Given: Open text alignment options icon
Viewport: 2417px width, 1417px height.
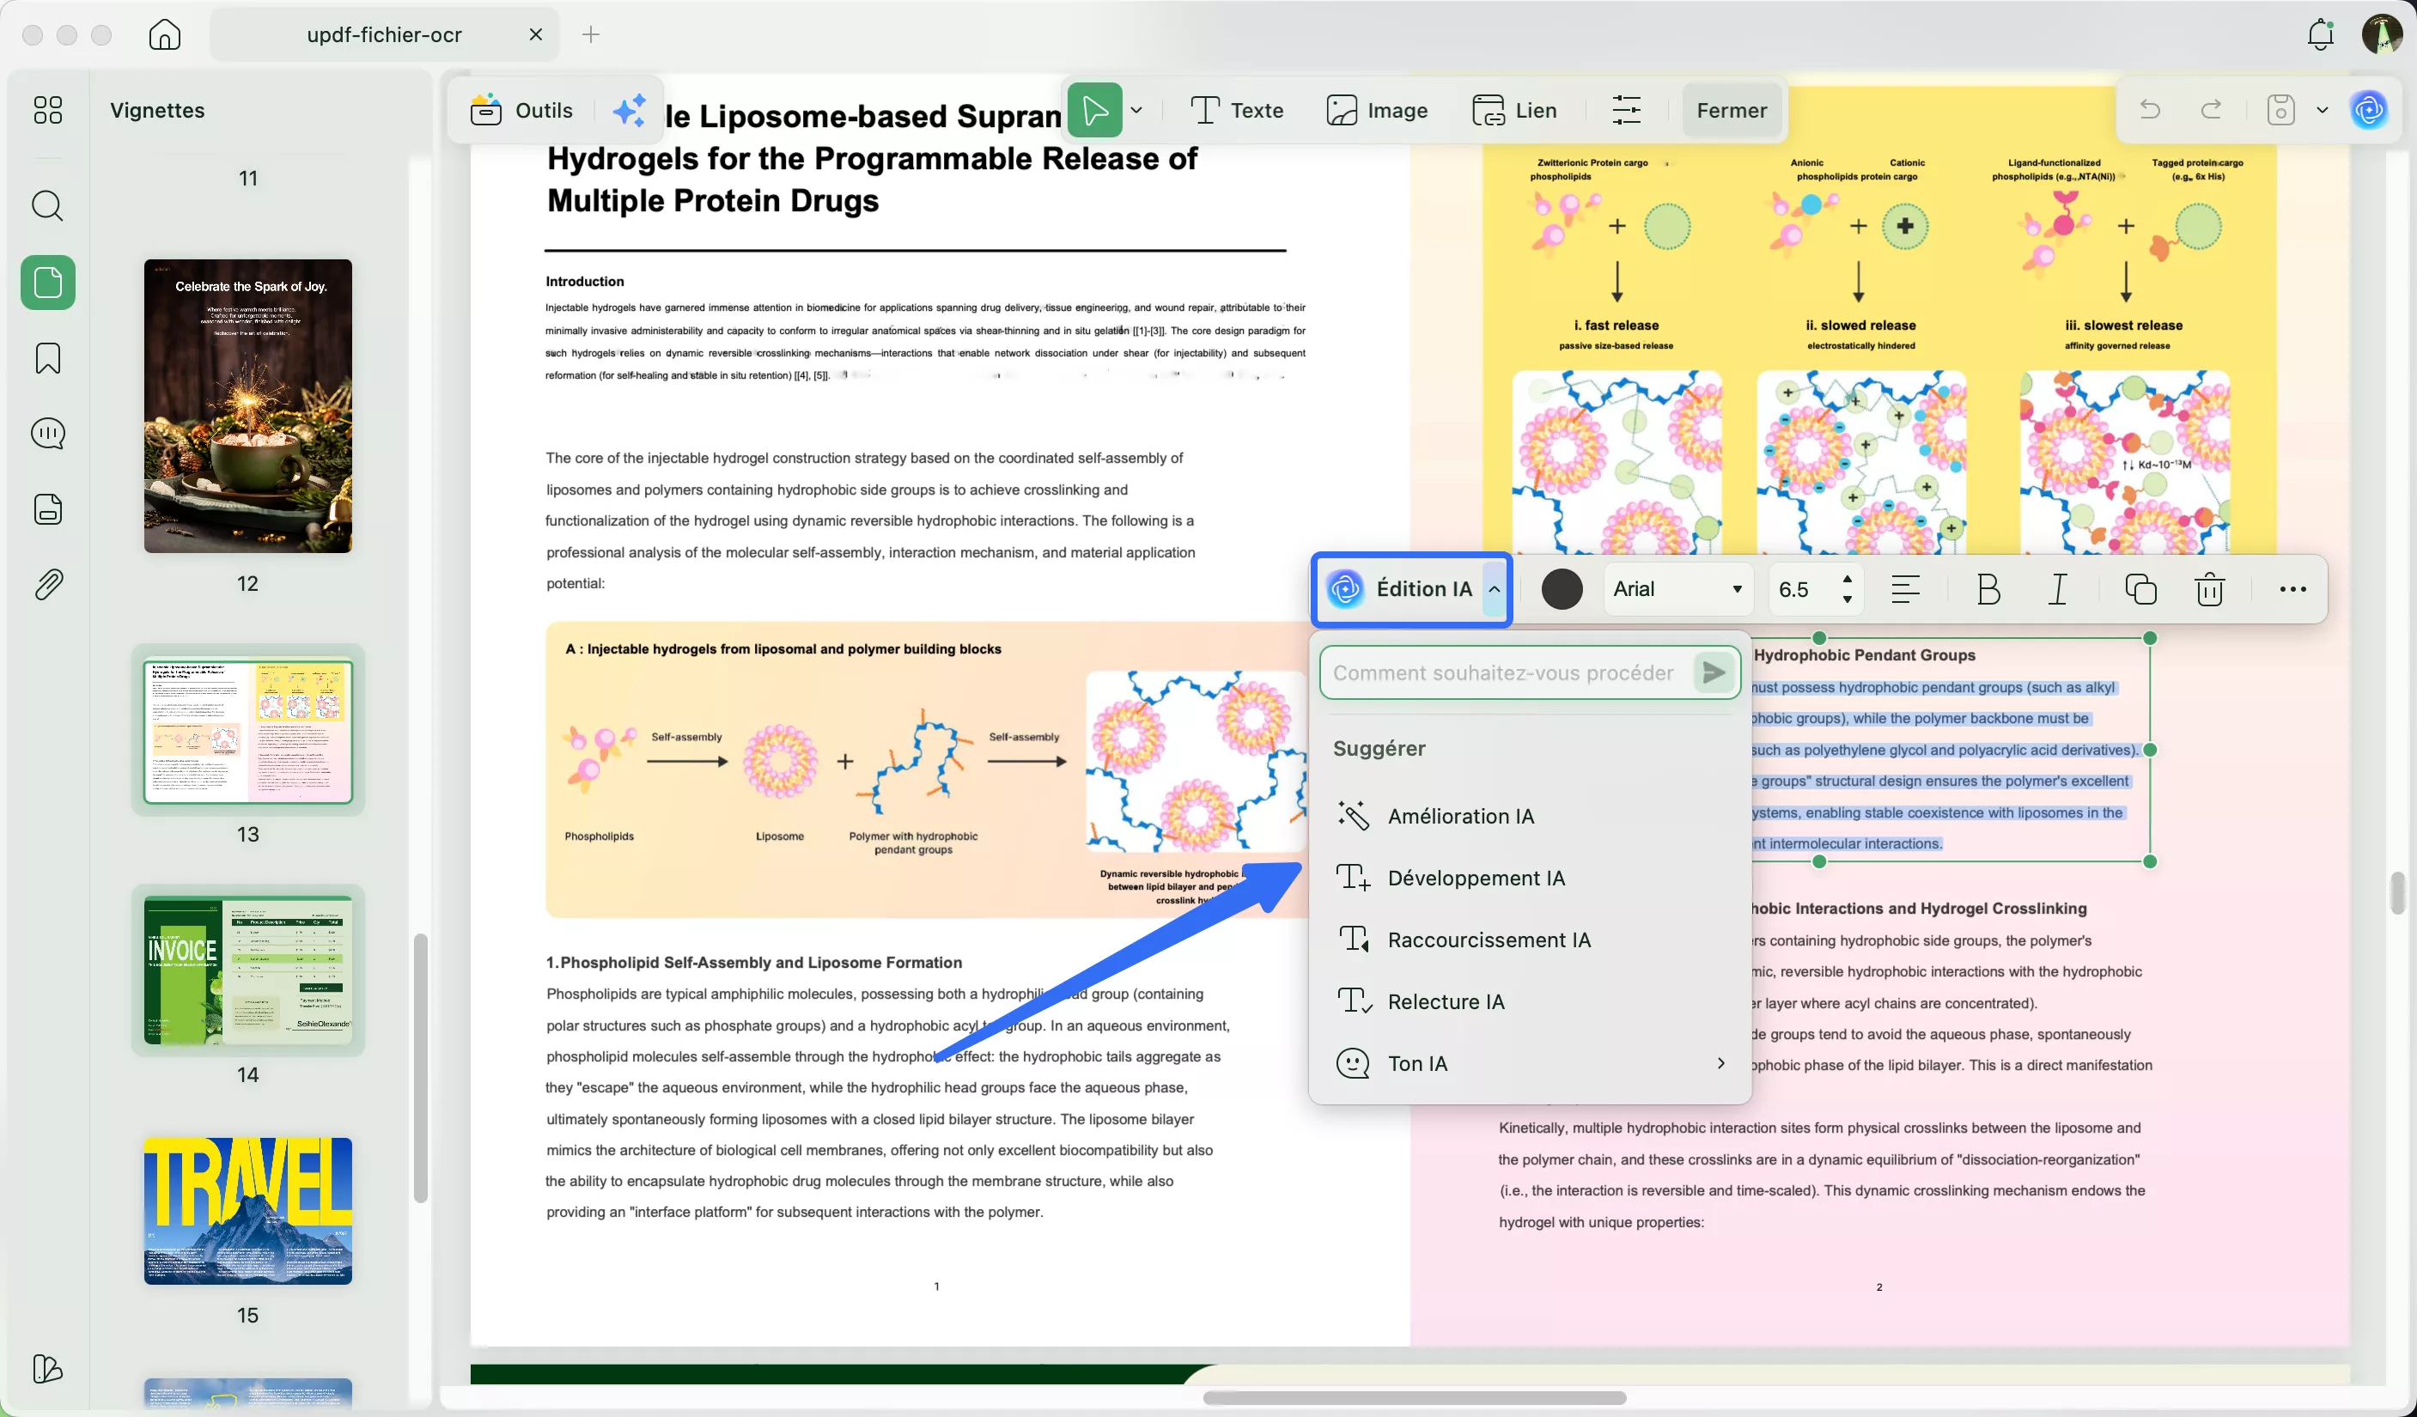Looking at the screenshot, I should [1905, 588].
